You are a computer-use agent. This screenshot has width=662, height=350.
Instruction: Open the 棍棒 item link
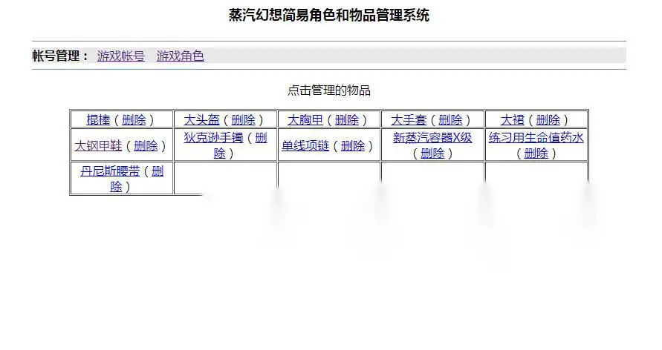(98, 120)
